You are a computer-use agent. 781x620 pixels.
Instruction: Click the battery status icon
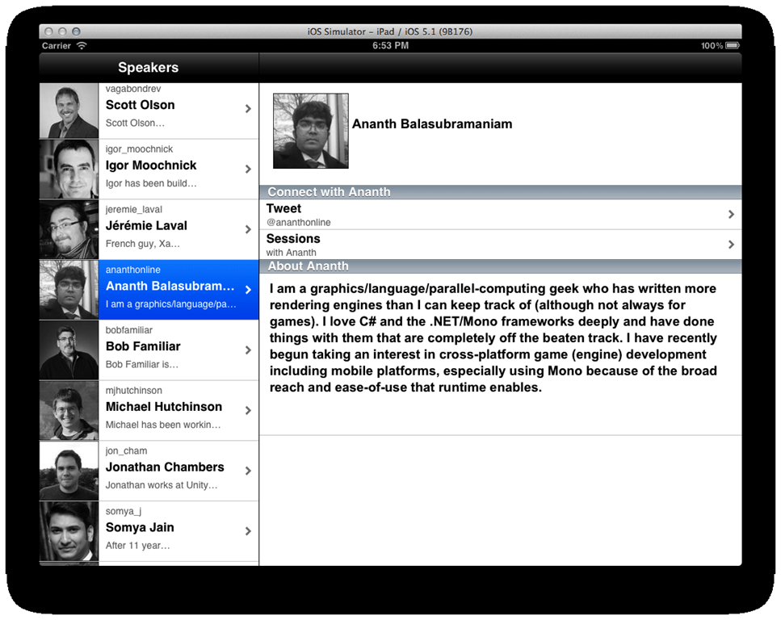pos(733,45)
